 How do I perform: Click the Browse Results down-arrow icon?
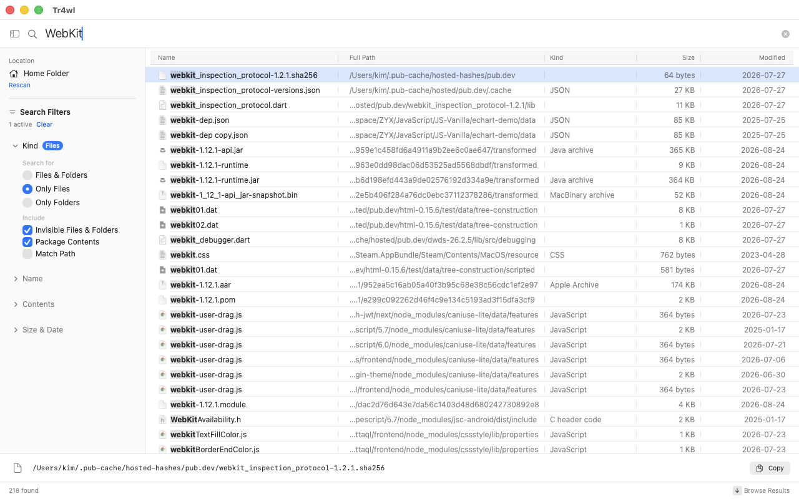coord(737,490)
